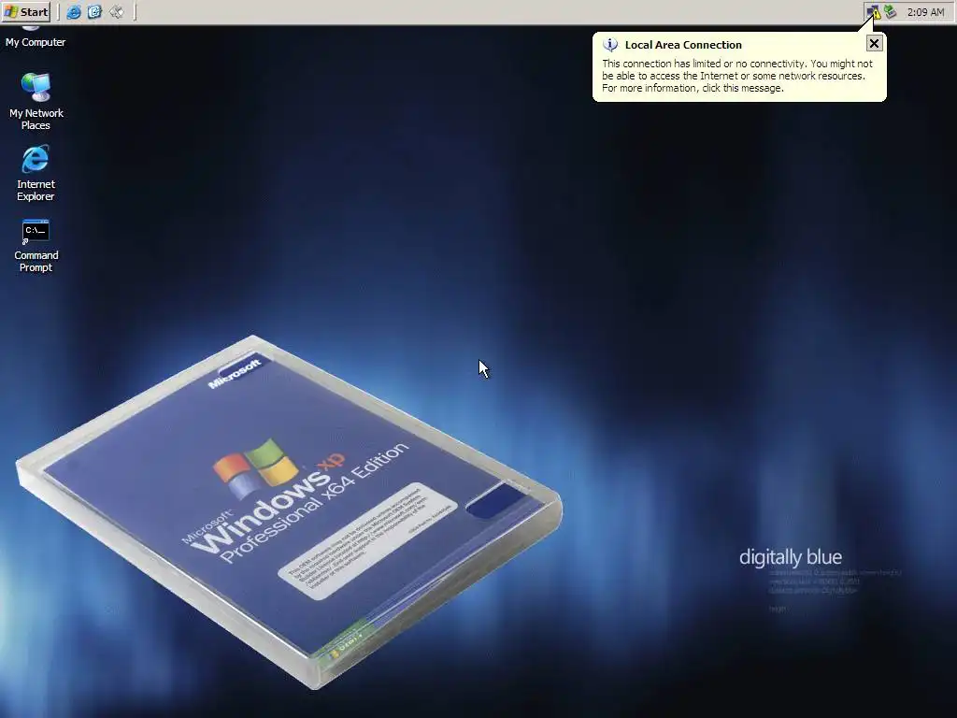Select the Command Prompt desktop shortcut

coord(36,246)
